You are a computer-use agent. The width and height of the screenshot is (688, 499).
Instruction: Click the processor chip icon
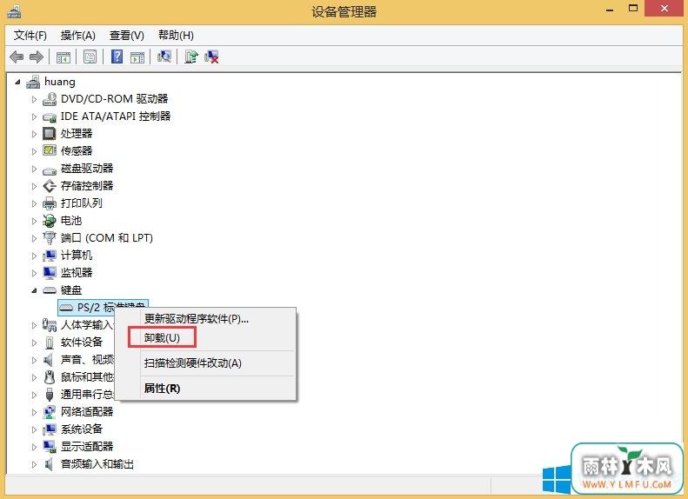(x=49, y=133)
